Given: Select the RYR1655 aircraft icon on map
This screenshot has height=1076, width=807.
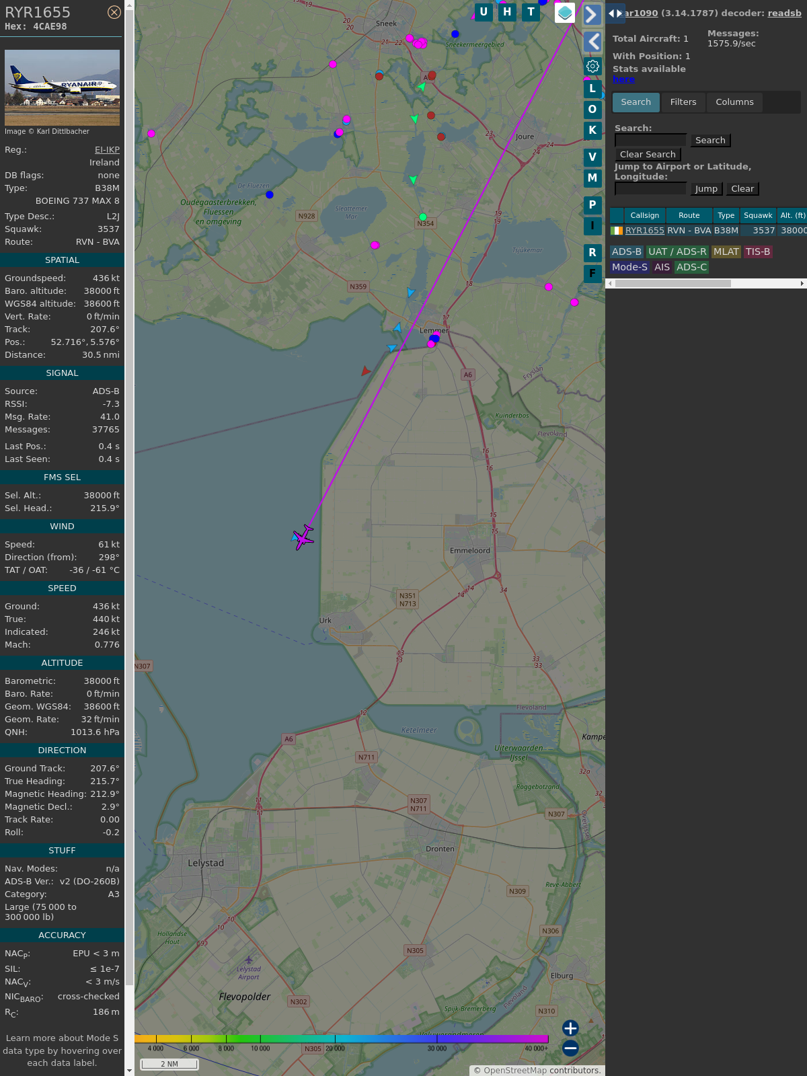Looking at the screenshot, I should click(x=304, y=537).
